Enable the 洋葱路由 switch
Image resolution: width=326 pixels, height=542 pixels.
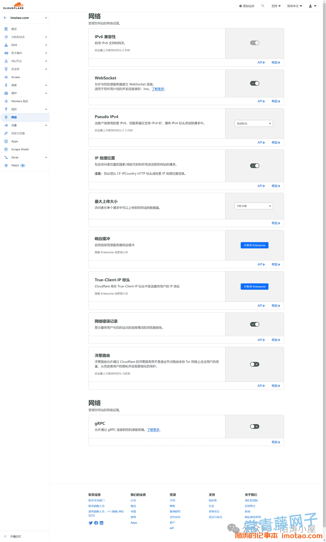coord(255,364)
